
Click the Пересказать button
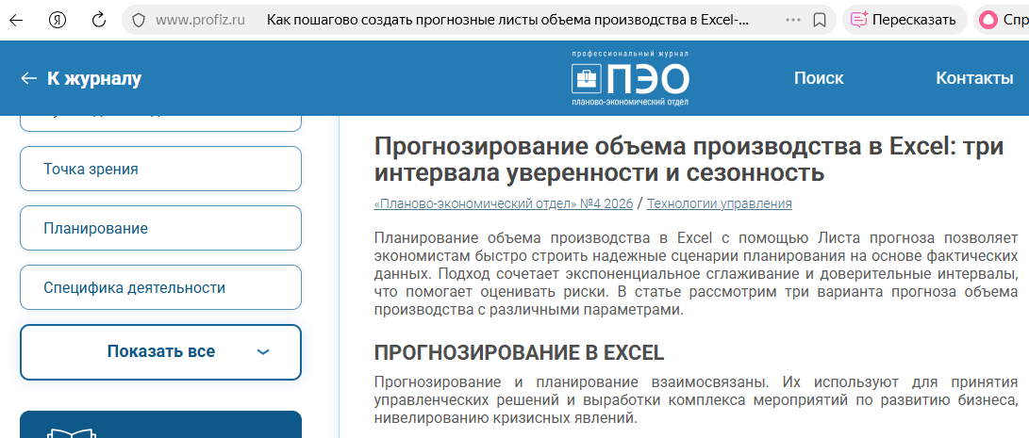905,21
